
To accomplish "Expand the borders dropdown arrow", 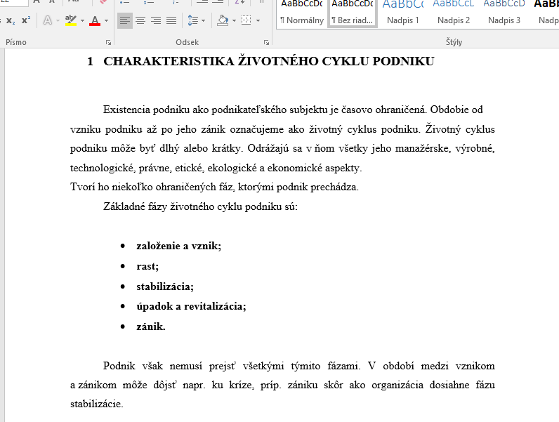I will click(x=256, y=20).
